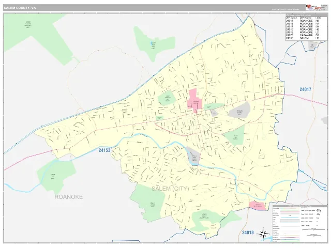Click the large 'ROANOKE' label on the map

[x=69, y=197]
